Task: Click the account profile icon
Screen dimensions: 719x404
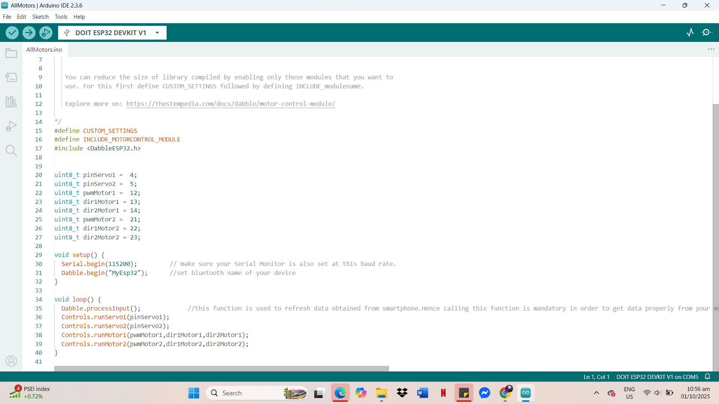Action: click(x=11, y=361)
